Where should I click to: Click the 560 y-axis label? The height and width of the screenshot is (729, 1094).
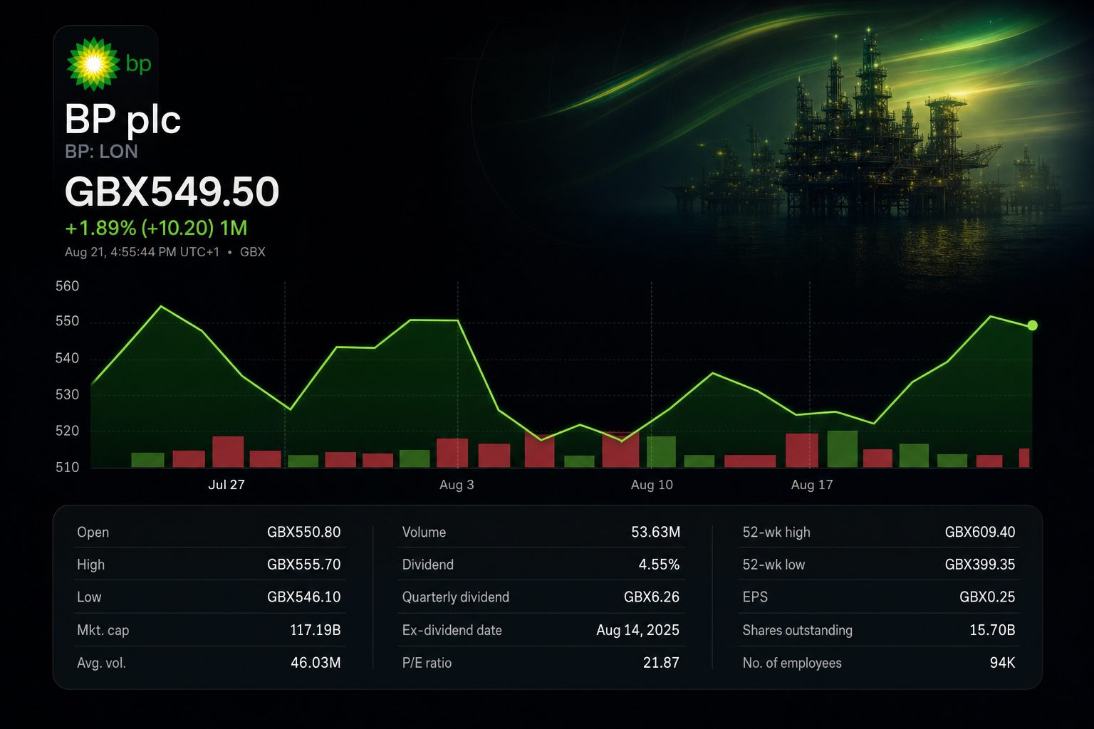coord(67,286)
